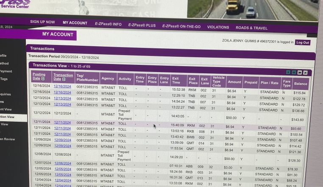
Task: Click exit time 14:43:05 of the Prepaid Toll Payment
Action: pos(178,116)
